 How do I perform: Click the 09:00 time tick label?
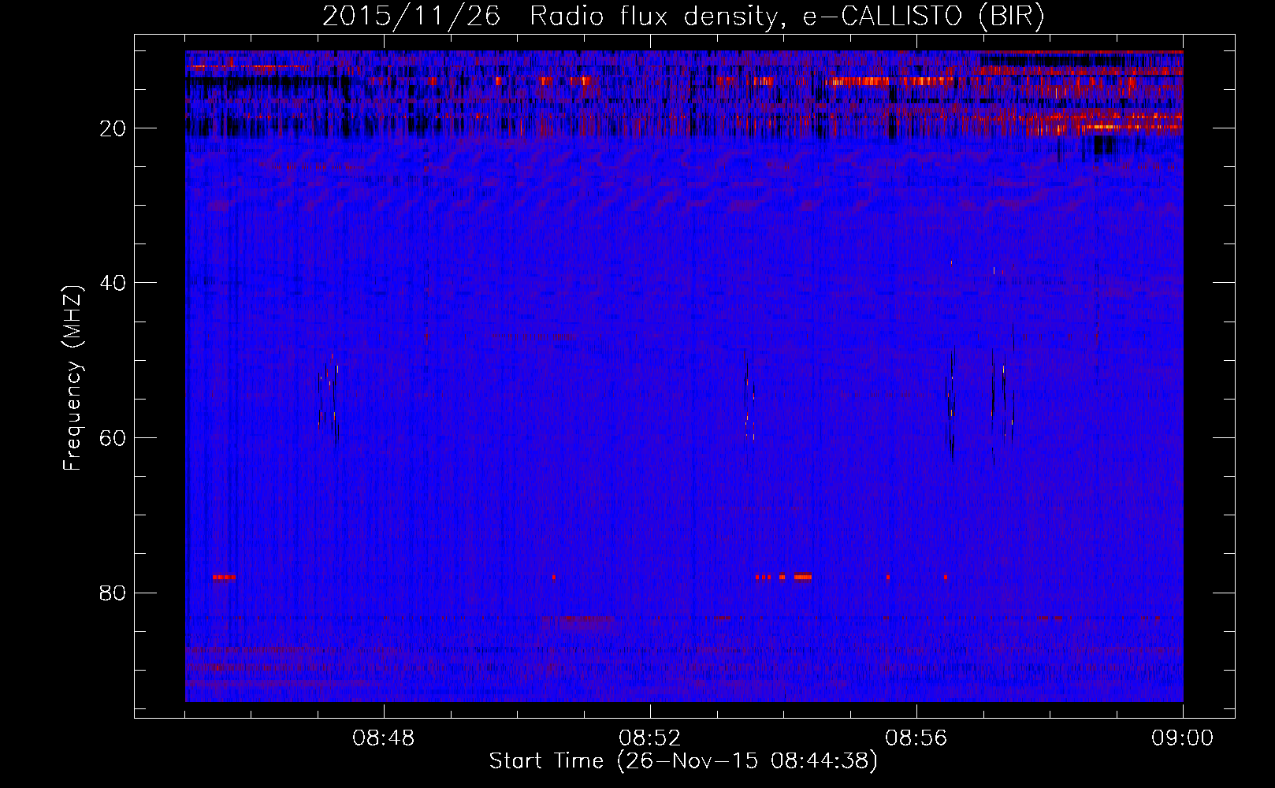click(1183, 738)
